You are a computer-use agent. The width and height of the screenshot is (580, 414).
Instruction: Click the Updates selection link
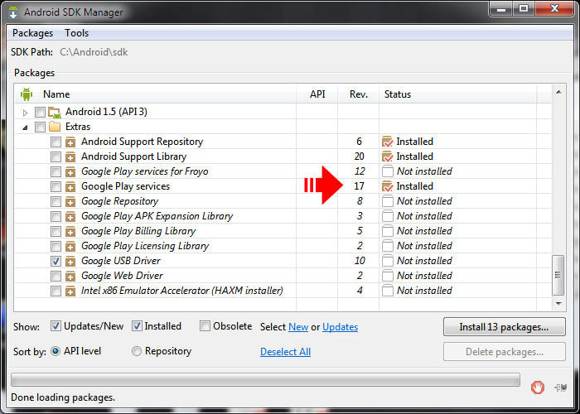[340, 327]
